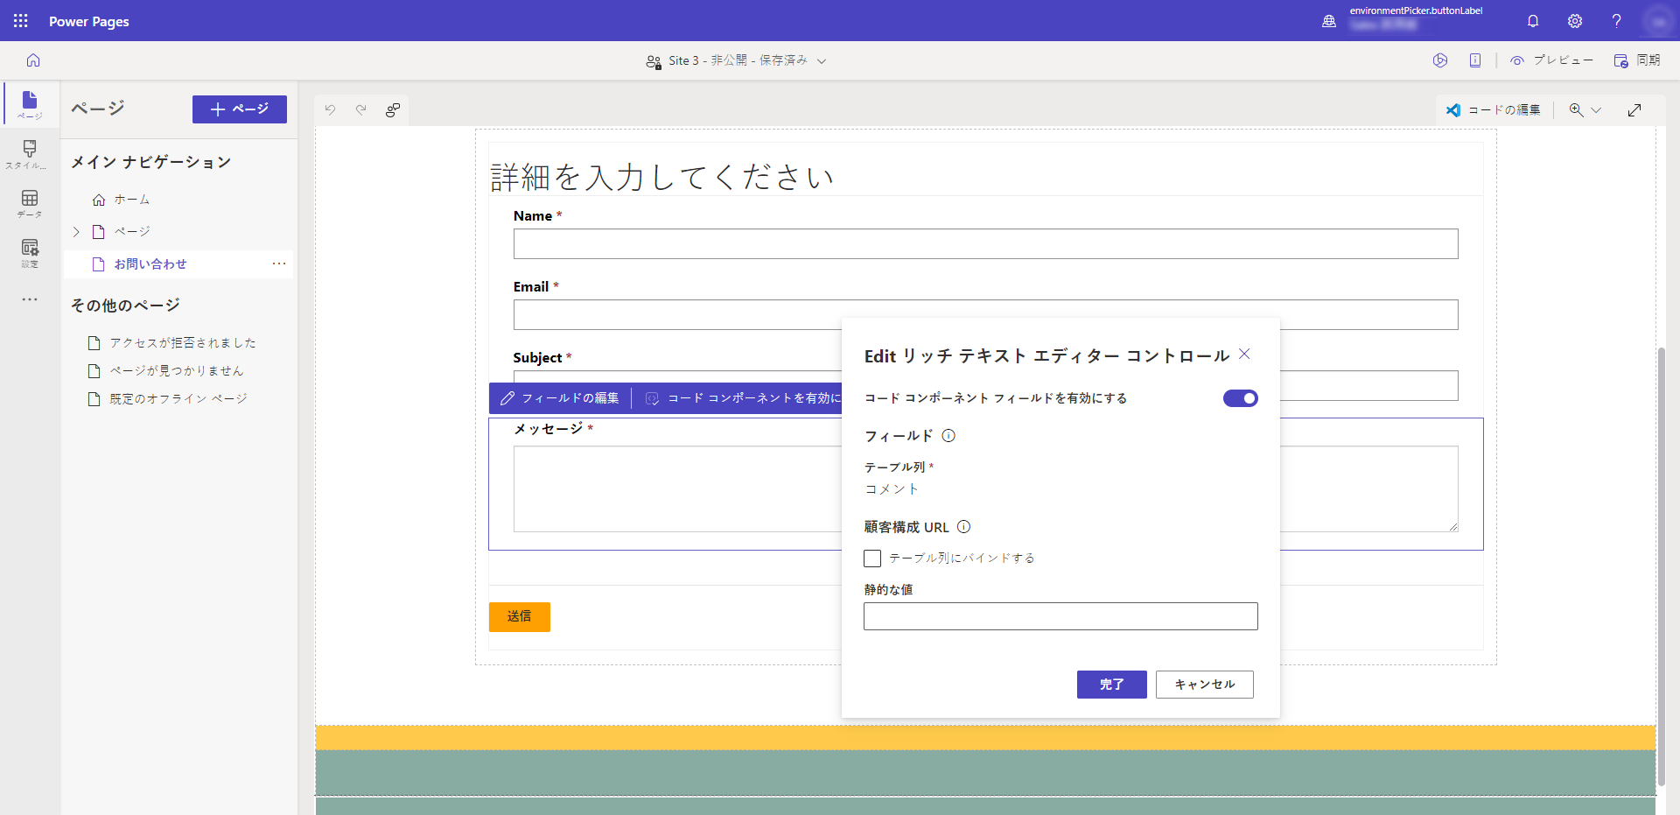This screenshot has width=1680, height=815.
Task: Click the メッセージ text area
Action: point(677,488)
